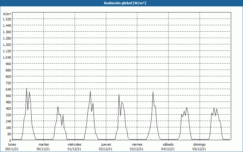This screenshot has height=152, width=243.
Task: Select the 1.280 y-axis value
Action: [7, 38]
